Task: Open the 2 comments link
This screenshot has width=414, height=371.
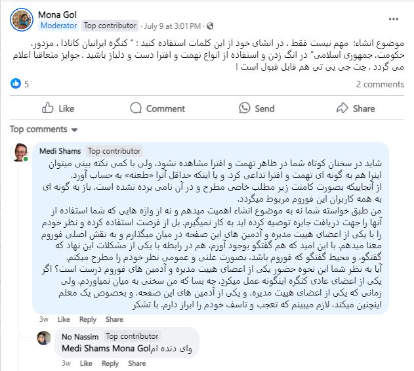Action: (380, 84)
